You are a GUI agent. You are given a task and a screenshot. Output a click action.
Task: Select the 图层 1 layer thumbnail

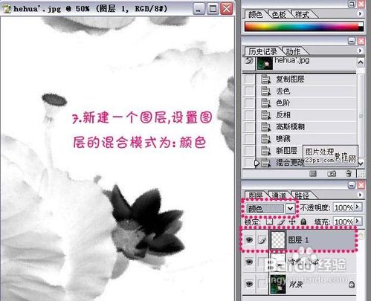[278, 239]
